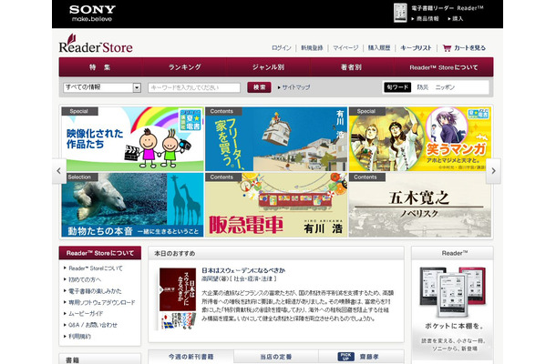Click Reader Storeについて sidebar list link
The height and width of the screenshot is (364, 556).
96,268
